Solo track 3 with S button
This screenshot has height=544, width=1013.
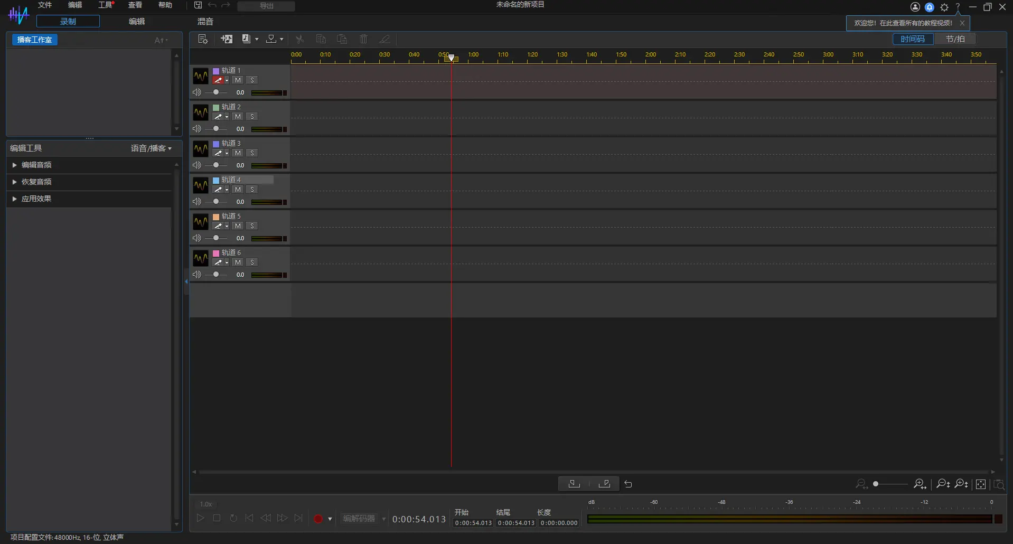click(252, 153)
